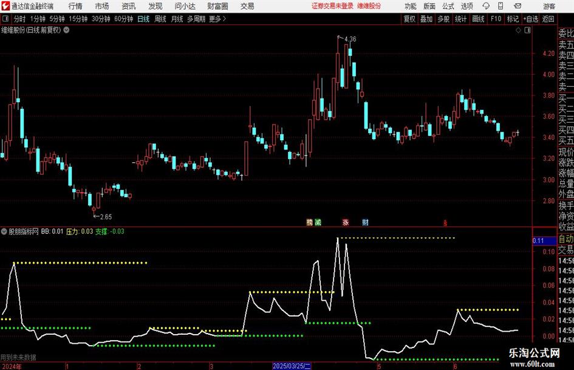This screenshot has width=574, height=370.
Task: Click the 2024年 label on time axis
Action: (x=12, y=366)
